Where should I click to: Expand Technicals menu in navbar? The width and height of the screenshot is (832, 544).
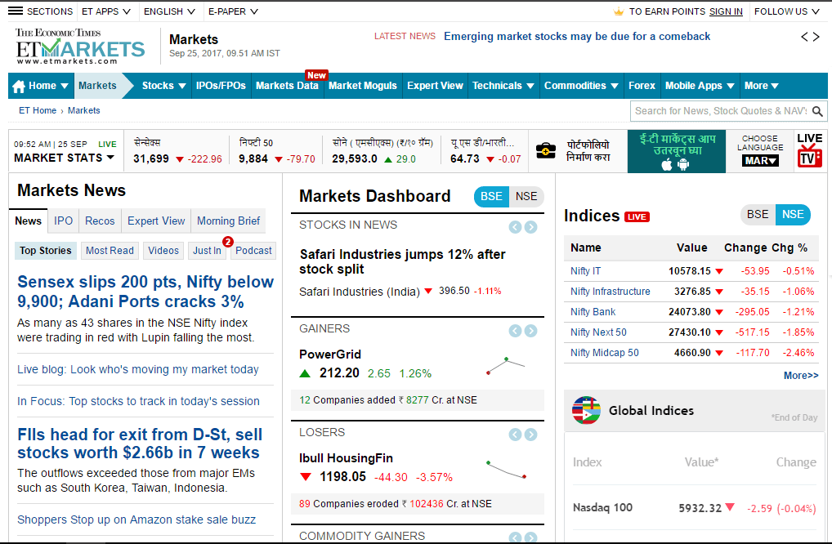[x=503, y=86]
